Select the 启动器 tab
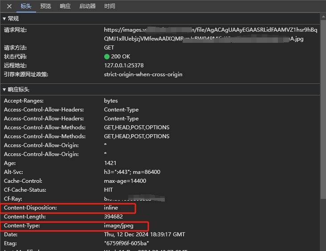 [87, 6]
